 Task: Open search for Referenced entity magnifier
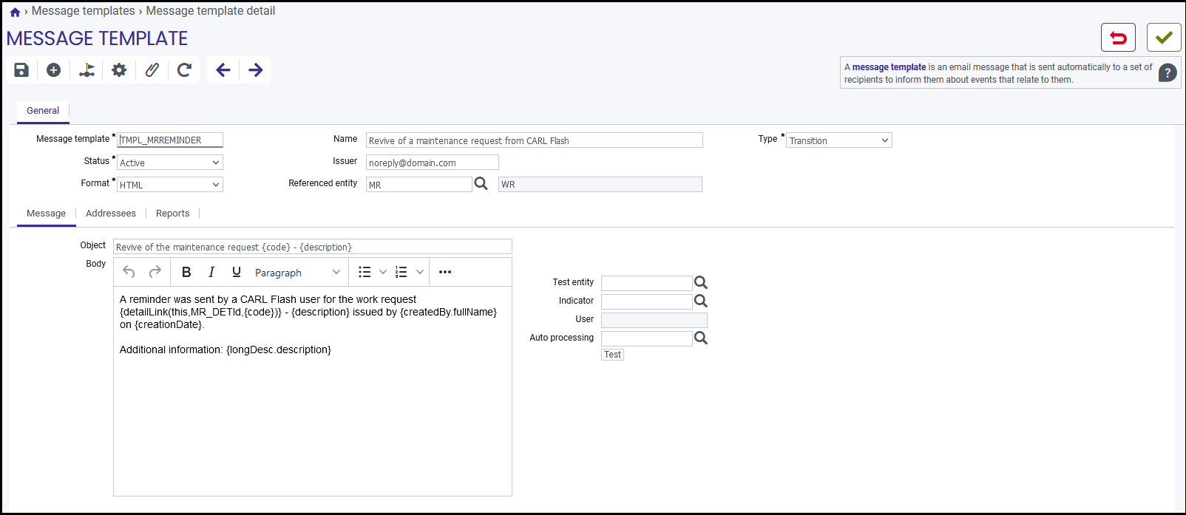(481, 184)
